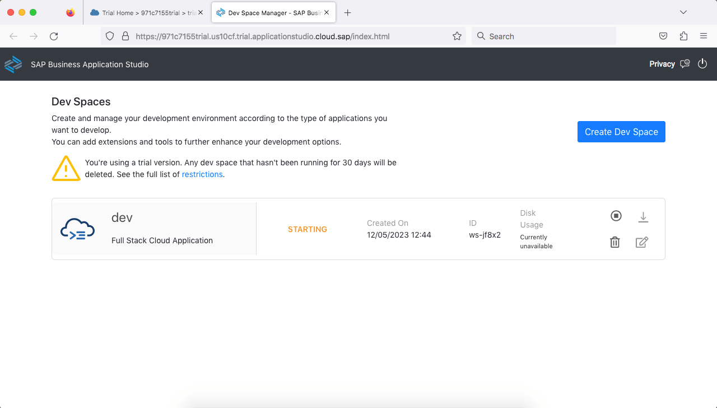
Task: Close the Trial Home tab
Action: (x=201, y=12)
